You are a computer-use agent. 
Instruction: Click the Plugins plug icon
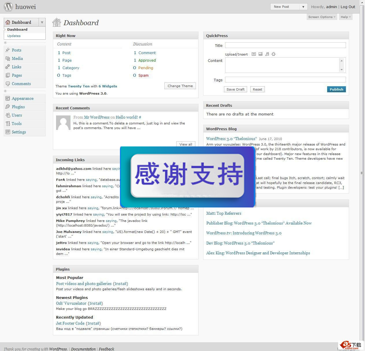pyautogui.click(x=8, y=107)
